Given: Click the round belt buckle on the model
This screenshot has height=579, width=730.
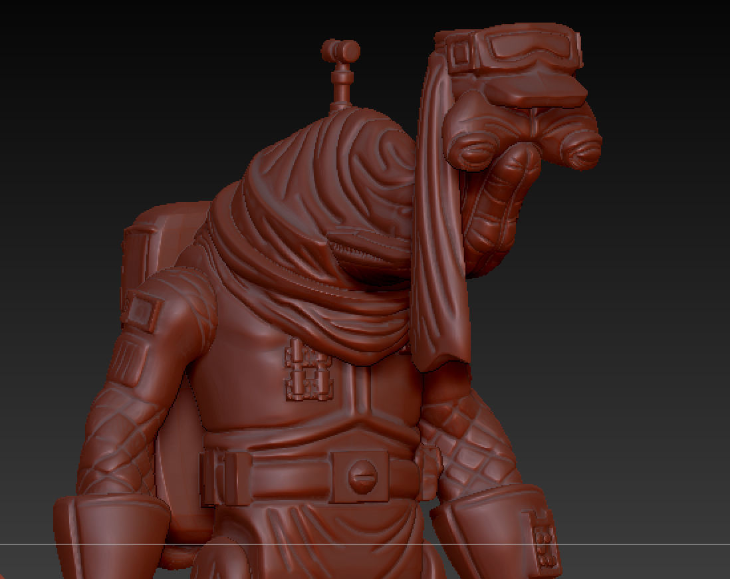Looking at the screenshot, I should (362, 477).
